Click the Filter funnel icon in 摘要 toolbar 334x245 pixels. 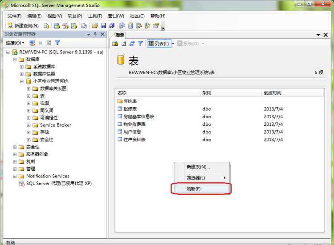140,44
